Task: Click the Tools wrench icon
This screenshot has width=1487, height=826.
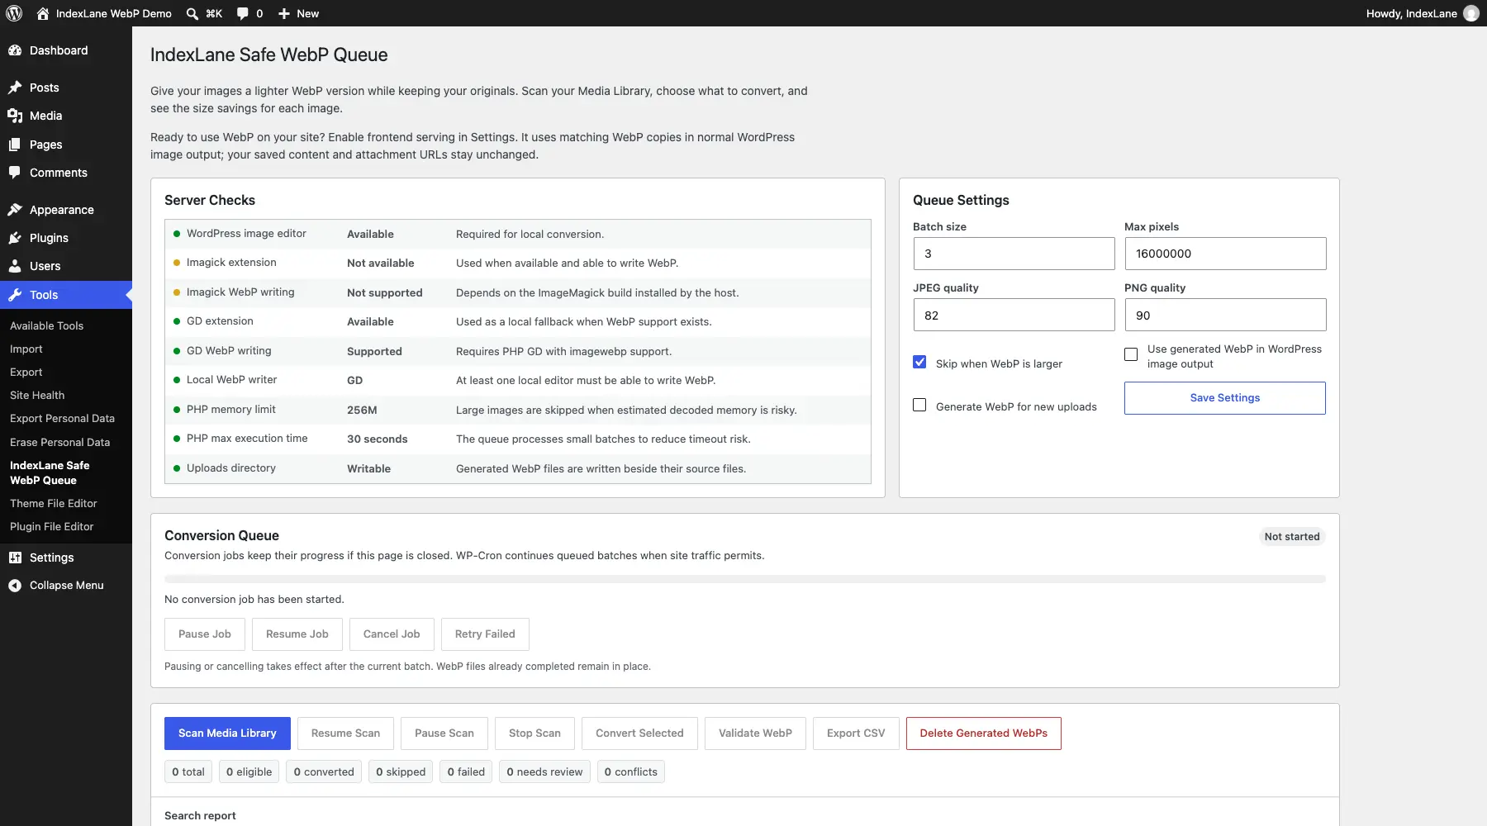Action: click(x=15, y=295)
